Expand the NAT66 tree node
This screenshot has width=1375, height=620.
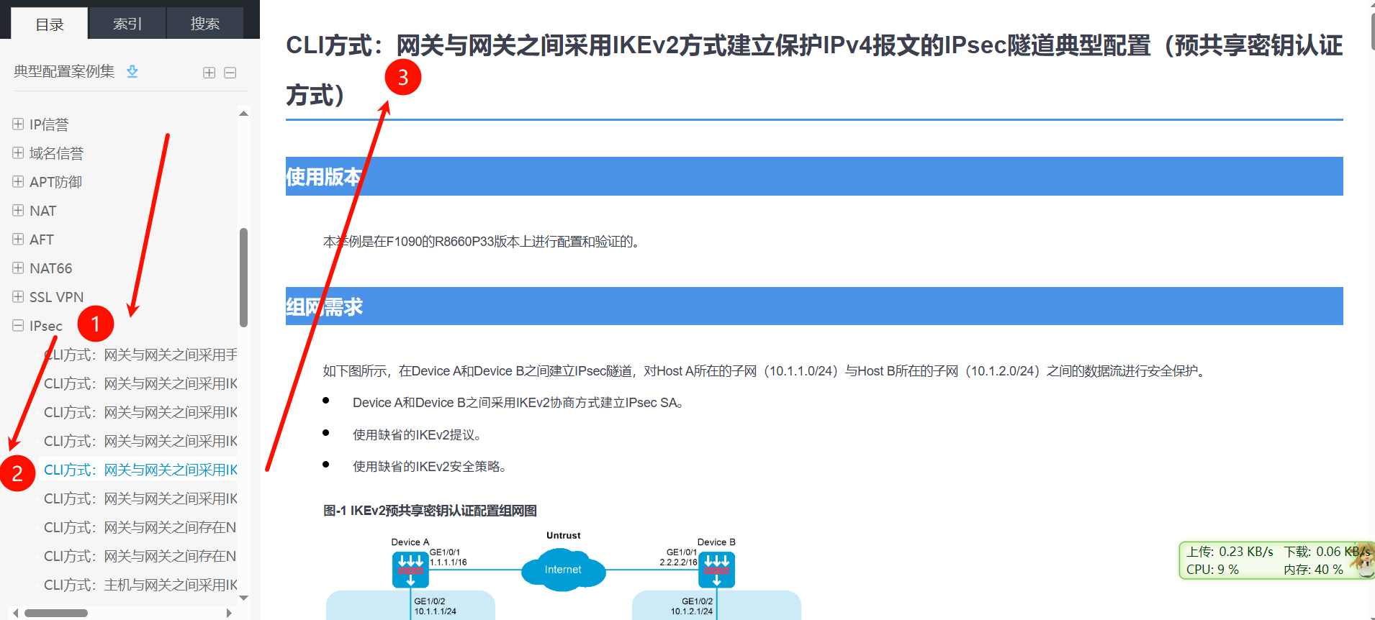pyautogui.click(x=18, y=268)
